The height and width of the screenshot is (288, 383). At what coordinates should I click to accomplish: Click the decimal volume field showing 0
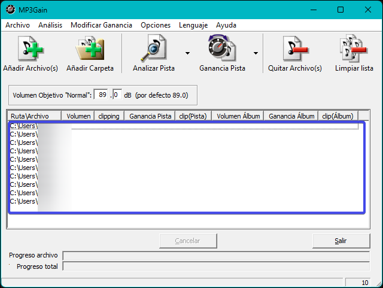click(x=117, y=95)
